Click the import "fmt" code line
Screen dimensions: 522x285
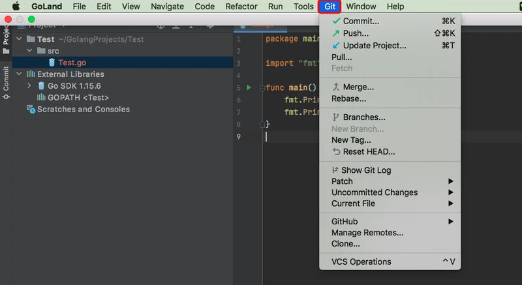pos(292,63)
